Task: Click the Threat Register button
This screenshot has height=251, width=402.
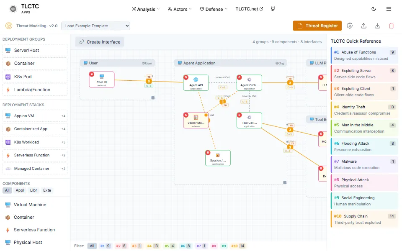Action: 317,26
